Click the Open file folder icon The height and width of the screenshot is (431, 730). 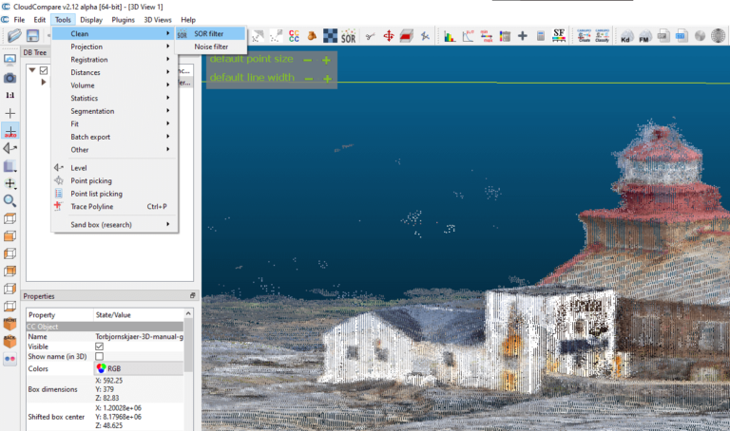click(14, 35)
